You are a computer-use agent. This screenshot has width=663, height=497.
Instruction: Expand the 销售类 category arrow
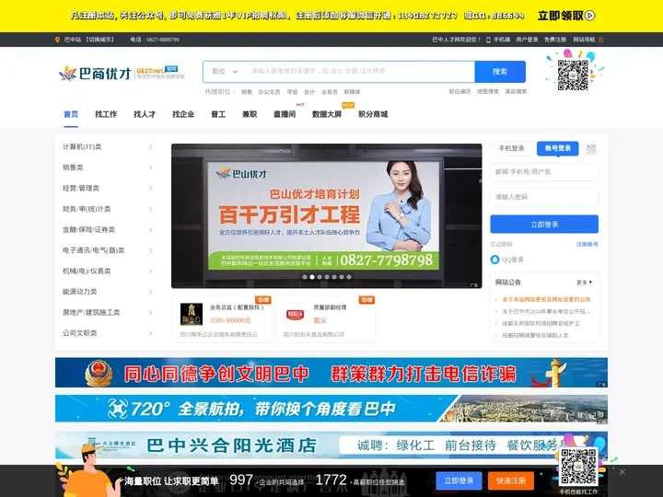coord(150,168)
